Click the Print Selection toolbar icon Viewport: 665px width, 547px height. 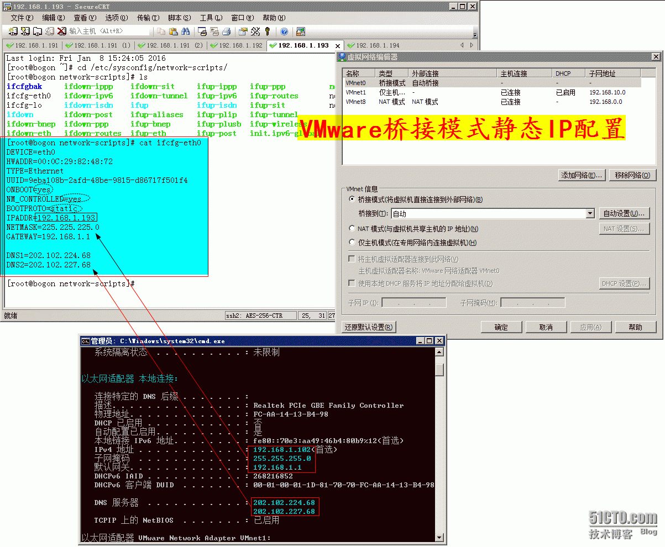214,31
